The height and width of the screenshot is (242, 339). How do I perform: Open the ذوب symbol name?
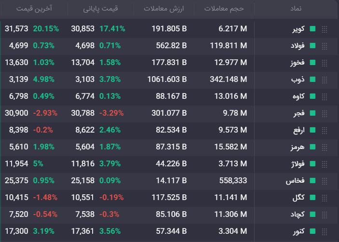point(298,80)
